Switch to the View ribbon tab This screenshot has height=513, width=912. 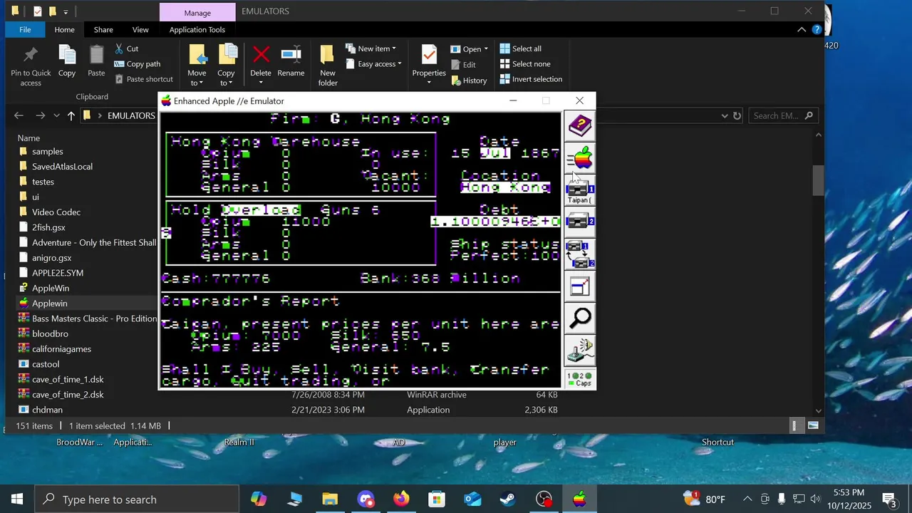[x=140, y=30]
